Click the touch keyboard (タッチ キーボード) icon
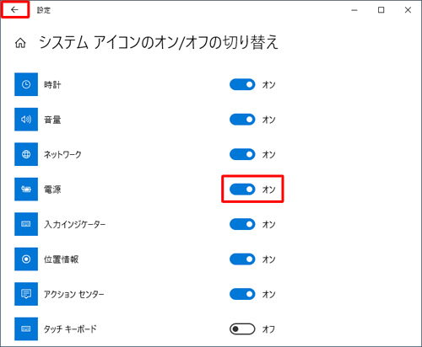The width and height of the screenshot is (422, 347). [x=26, y=328]
